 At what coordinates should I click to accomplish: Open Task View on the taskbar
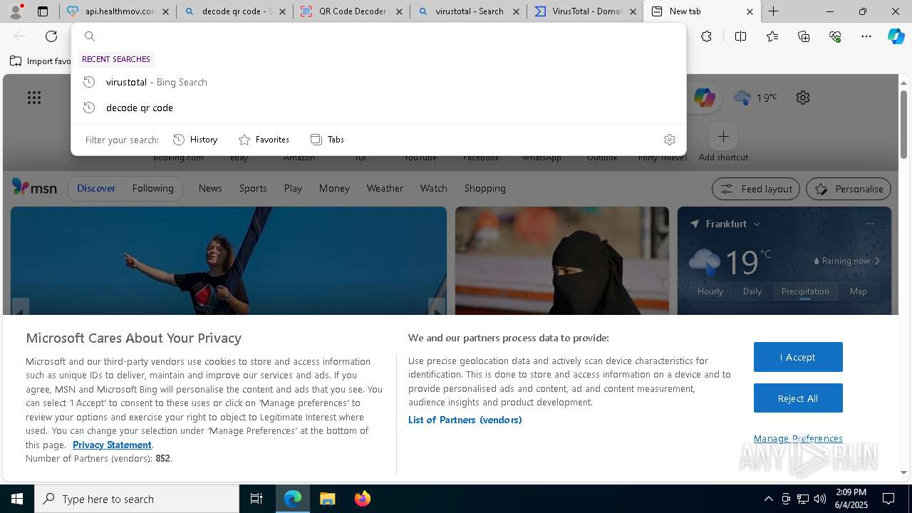pos(256,499)
